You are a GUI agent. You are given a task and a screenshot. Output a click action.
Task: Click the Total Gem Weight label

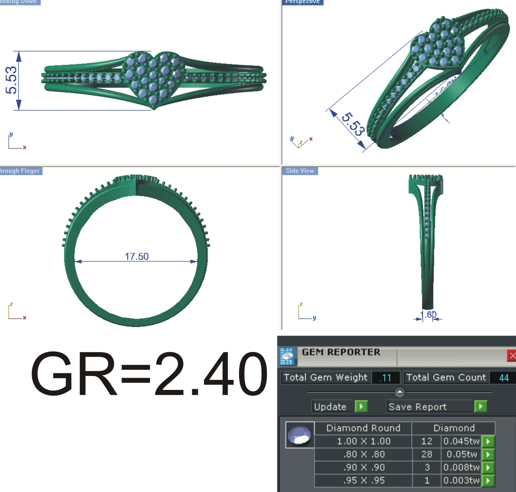tap(325, 377)
